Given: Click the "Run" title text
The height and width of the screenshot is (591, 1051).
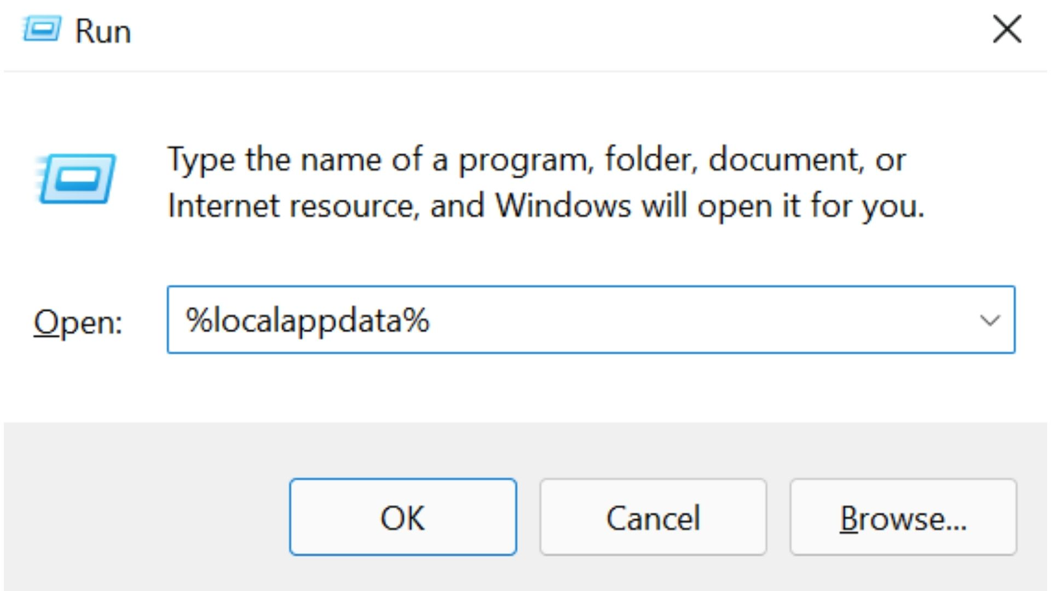Looking at the screenshot, I should [x=103, y=32].
